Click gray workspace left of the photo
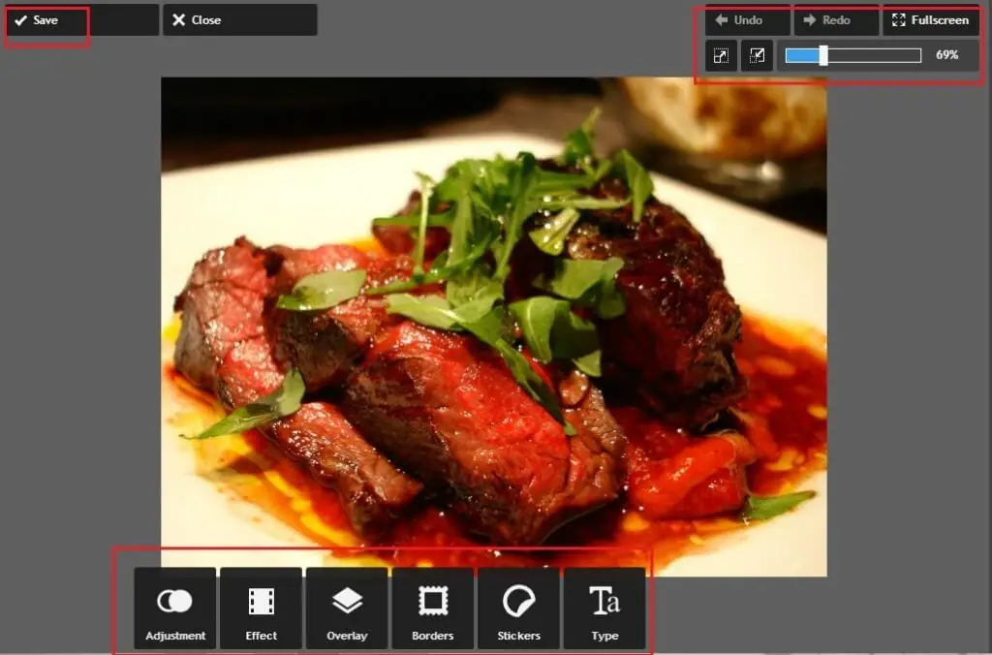 click(79, 320)
